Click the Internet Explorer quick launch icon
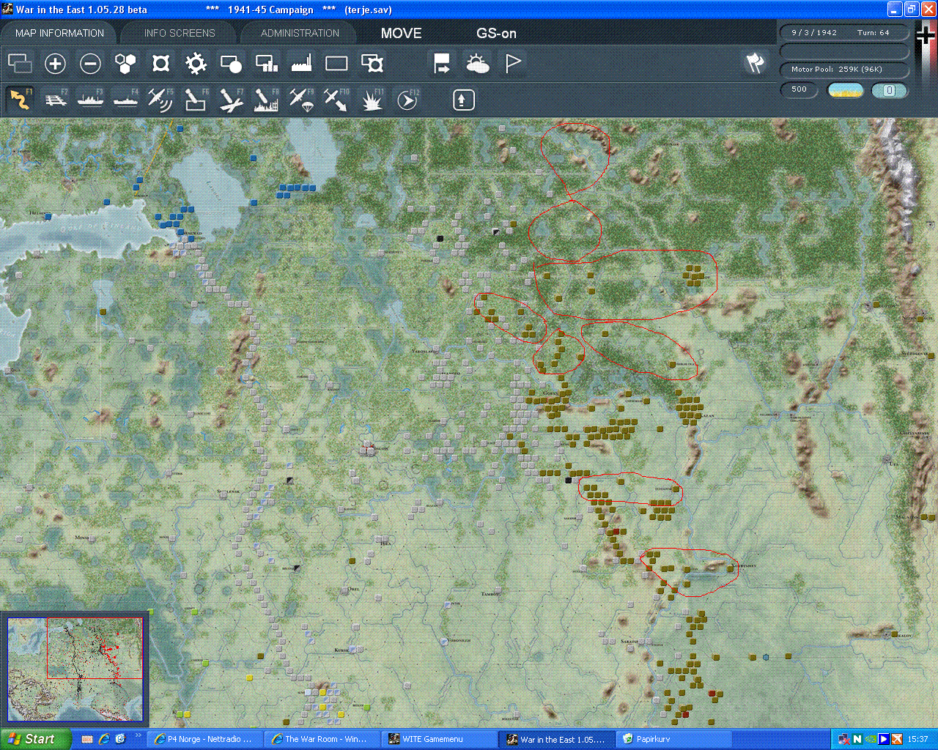 pyautogui.click(x=104, y=739)
